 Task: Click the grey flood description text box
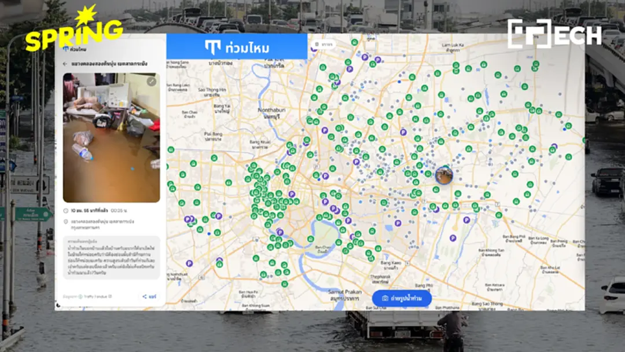[x=112, y=257]
